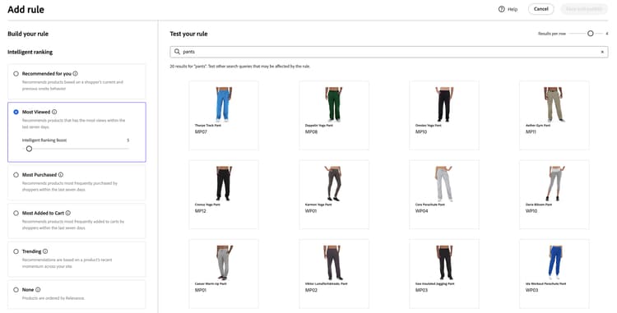
Task: Click the WP10 product code text
Action: click(x=531, y=211)
